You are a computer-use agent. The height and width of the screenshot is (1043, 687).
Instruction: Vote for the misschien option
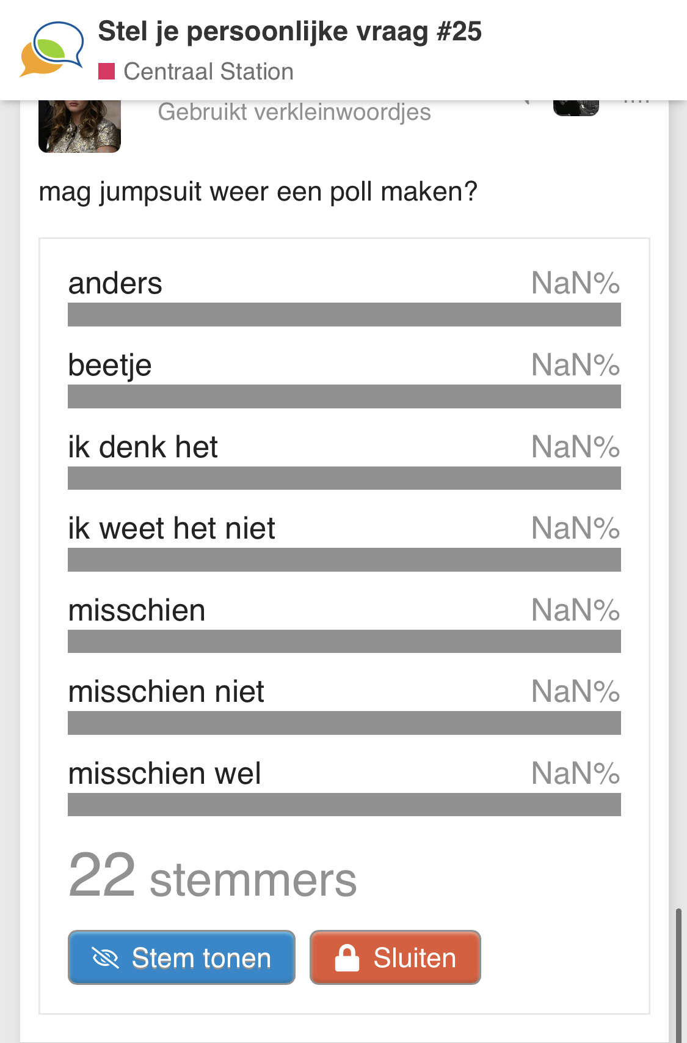point(344,624)
